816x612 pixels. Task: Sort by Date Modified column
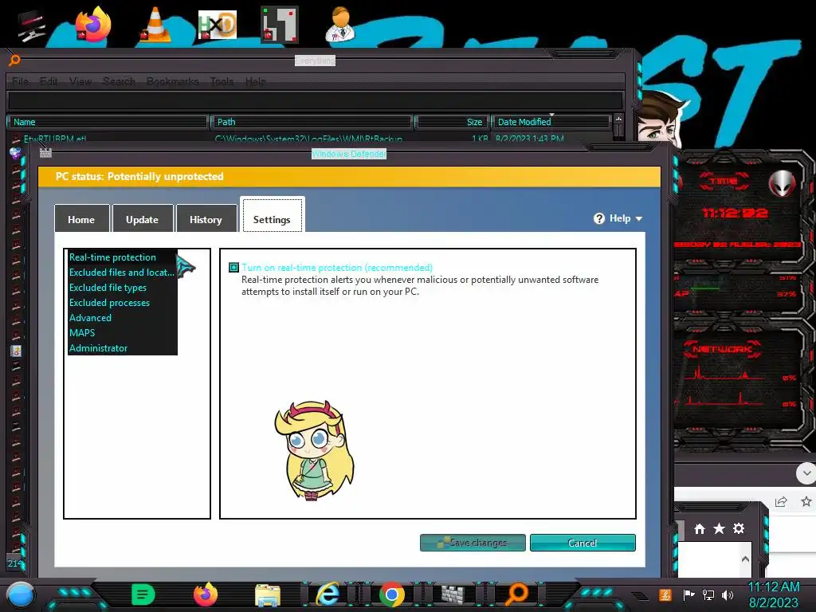coord(551,122)
